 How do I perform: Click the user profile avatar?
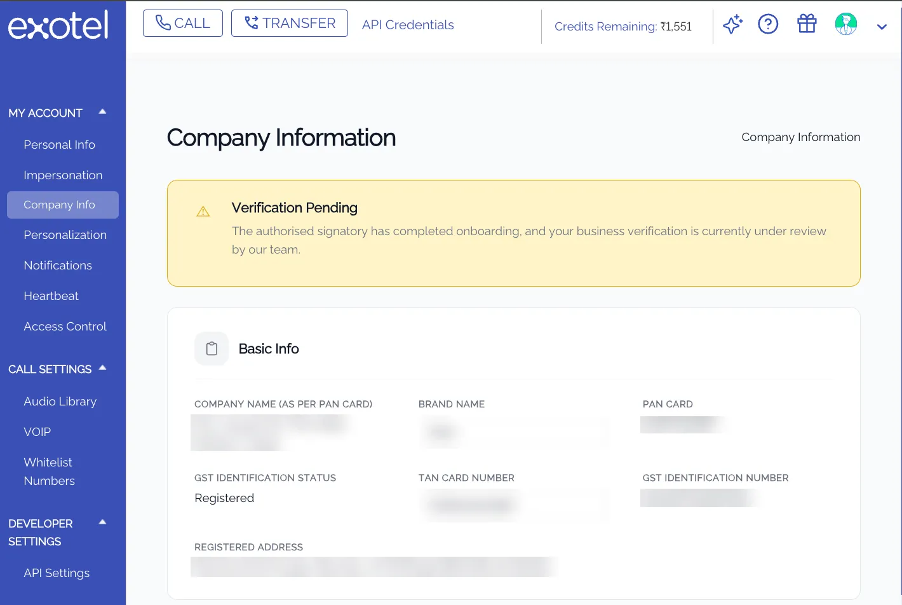pyautogui.click(x=846, y=25)
